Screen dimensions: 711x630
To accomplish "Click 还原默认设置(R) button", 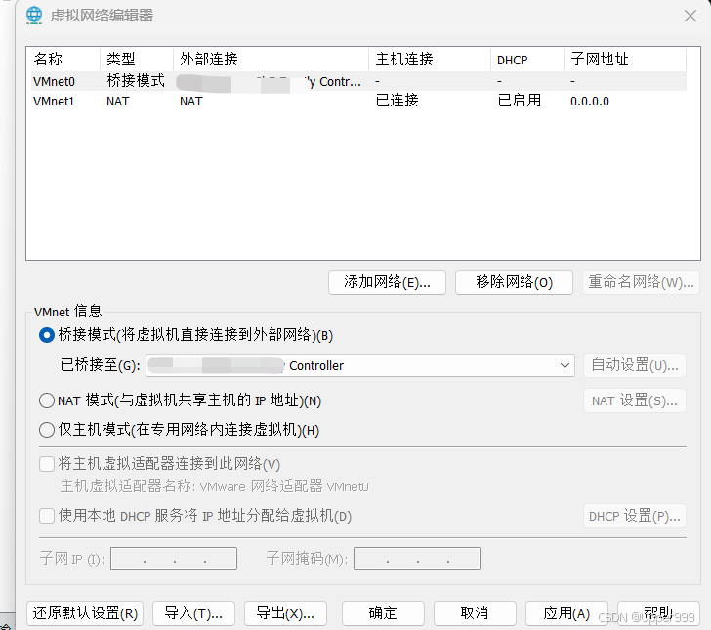I will 85,613.
